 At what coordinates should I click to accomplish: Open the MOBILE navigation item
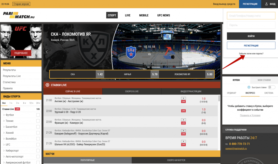[x=144, y=15]
